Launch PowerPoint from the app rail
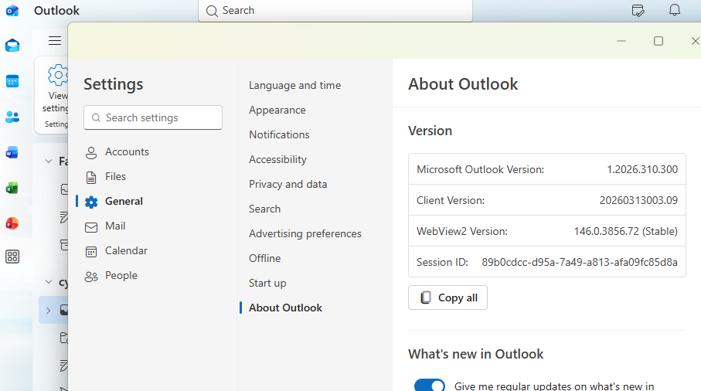Viewport: 701px width, 391px height. click(12, 223)
